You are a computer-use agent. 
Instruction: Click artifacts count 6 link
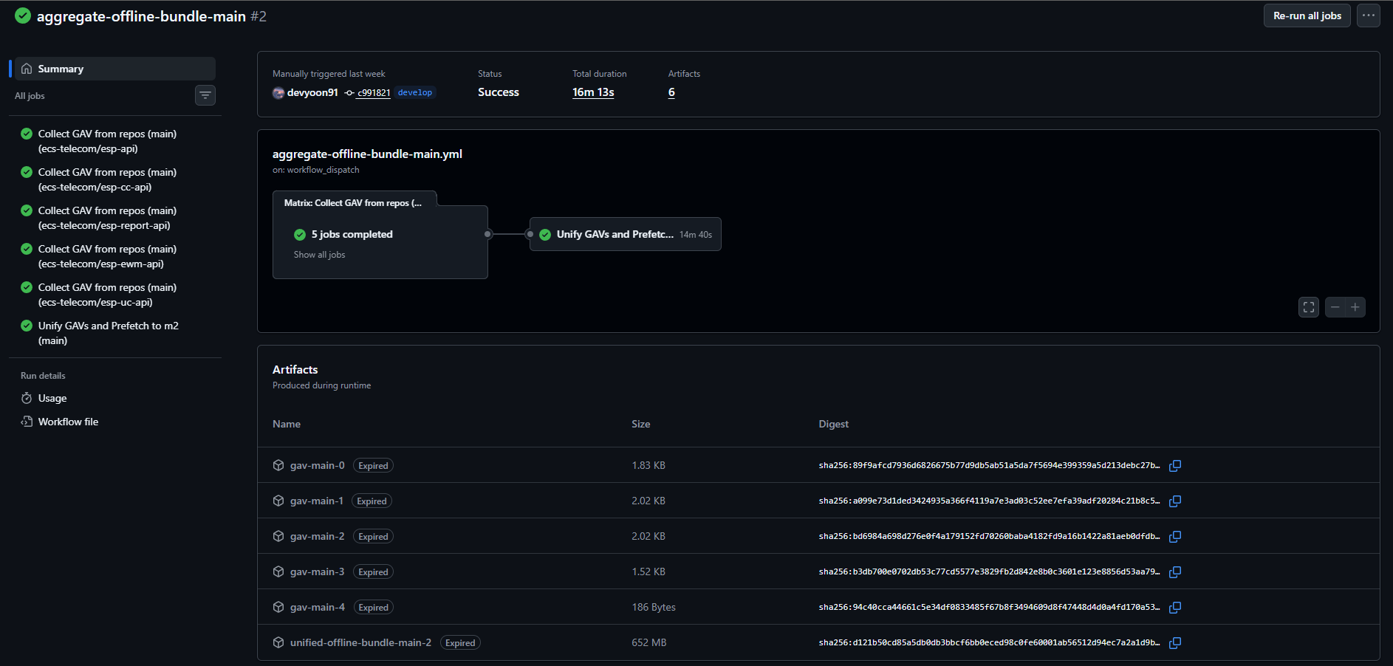pyautogui.click(x=671, y=92)
